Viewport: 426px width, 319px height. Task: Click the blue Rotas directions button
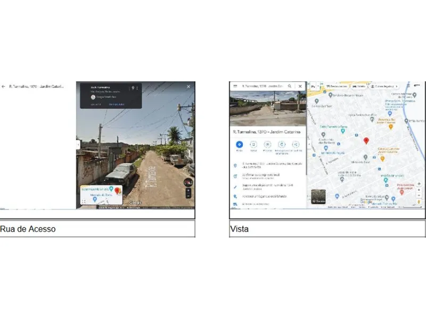tap(239, 145)
